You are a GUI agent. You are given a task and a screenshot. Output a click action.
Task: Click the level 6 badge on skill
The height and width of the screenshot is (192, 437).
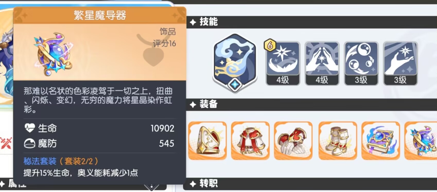270,45
